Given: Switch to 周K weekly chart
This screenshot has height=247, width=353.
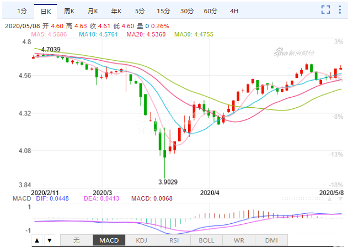Looking at the screenshot, I should (x=69, y=11).
